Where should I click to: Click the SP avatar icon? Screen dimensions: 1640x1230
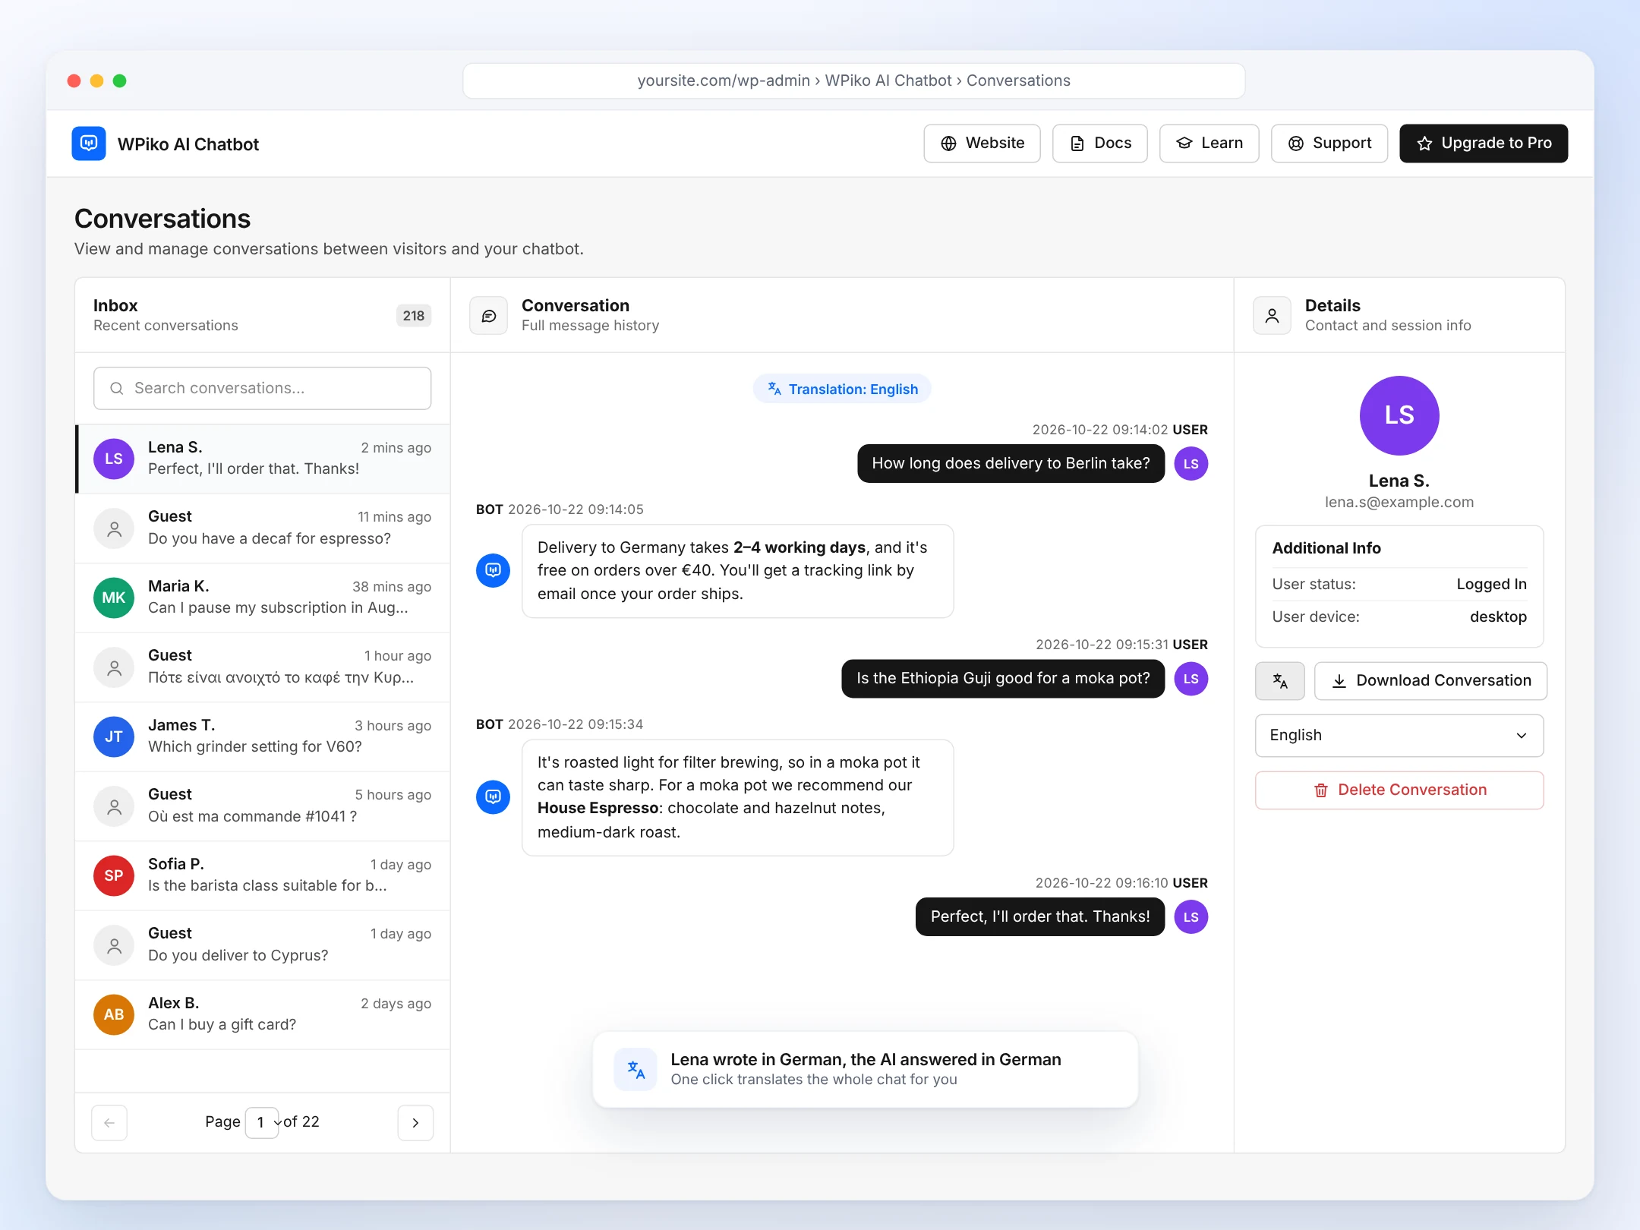(114, 875)
